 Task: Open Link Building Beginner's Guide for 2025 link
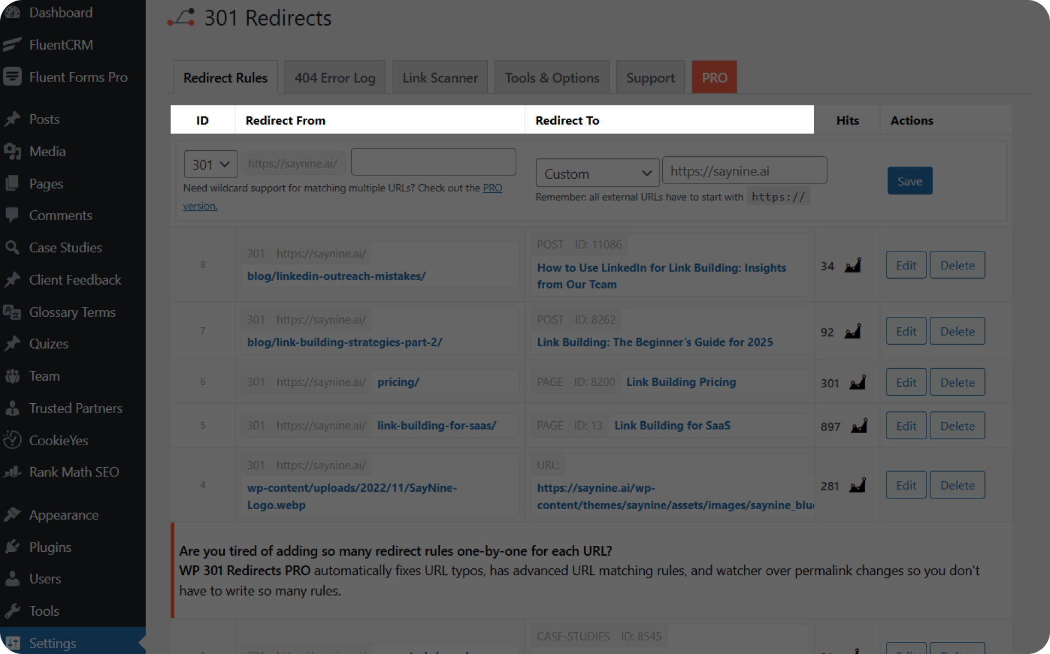(655, 342)
